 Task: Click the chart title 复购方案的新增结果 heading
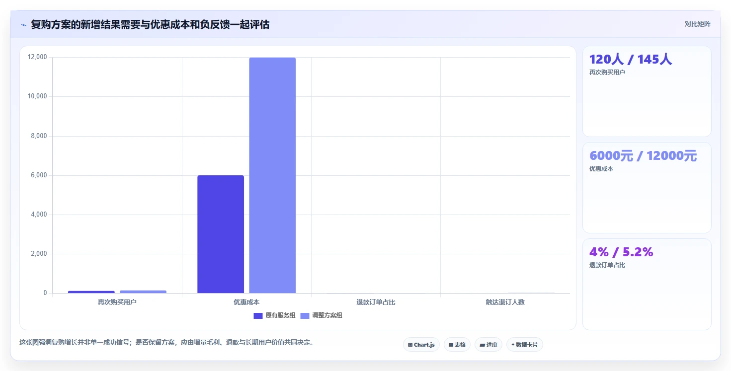[150, 24]
